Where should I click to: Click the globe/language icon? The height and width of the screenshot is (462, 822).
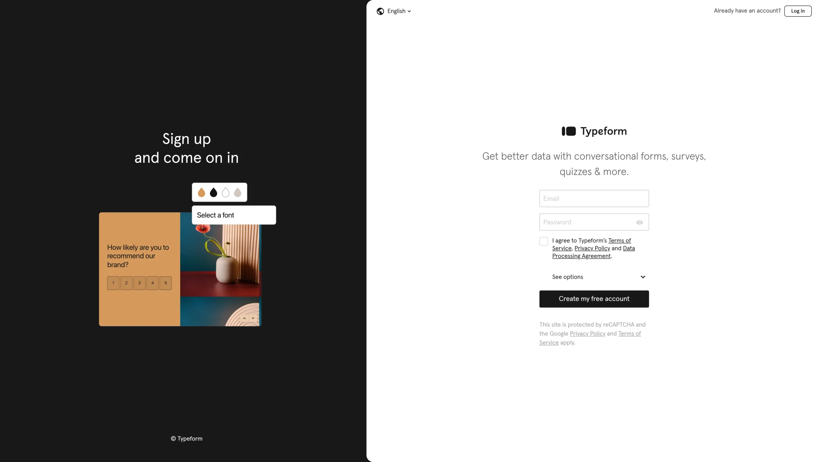coord(380,11)
